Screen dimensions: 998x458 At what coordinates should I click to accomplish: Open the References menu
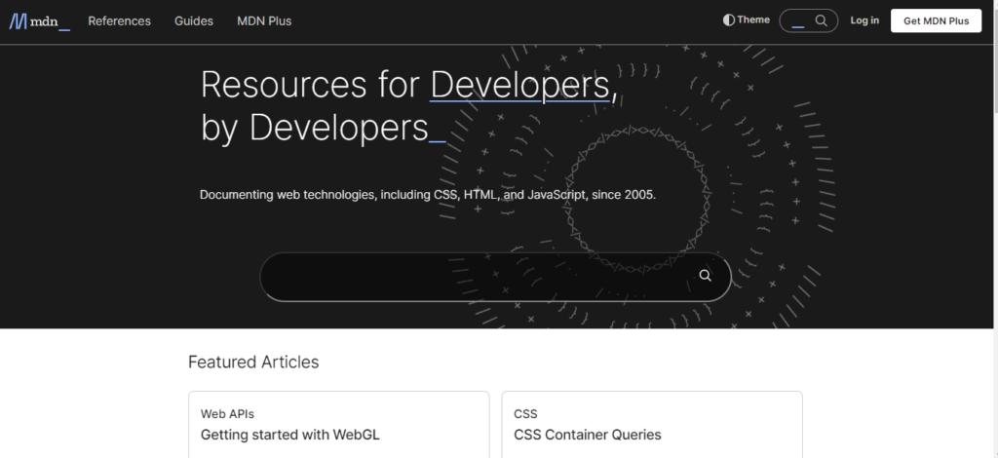119,21
